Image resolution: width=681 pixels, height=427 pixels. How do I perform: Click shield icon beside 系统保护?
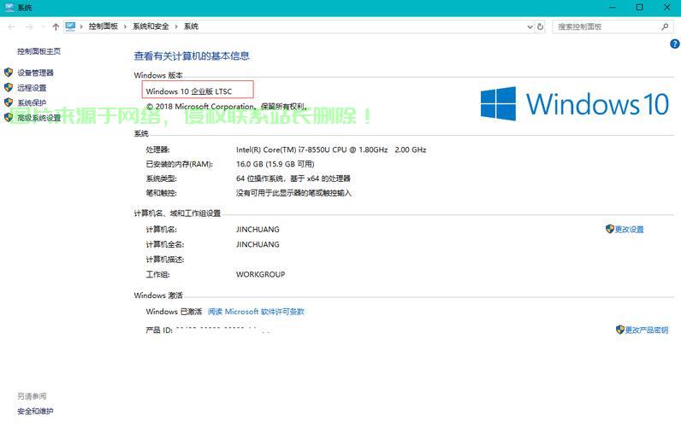pos(9,102)
